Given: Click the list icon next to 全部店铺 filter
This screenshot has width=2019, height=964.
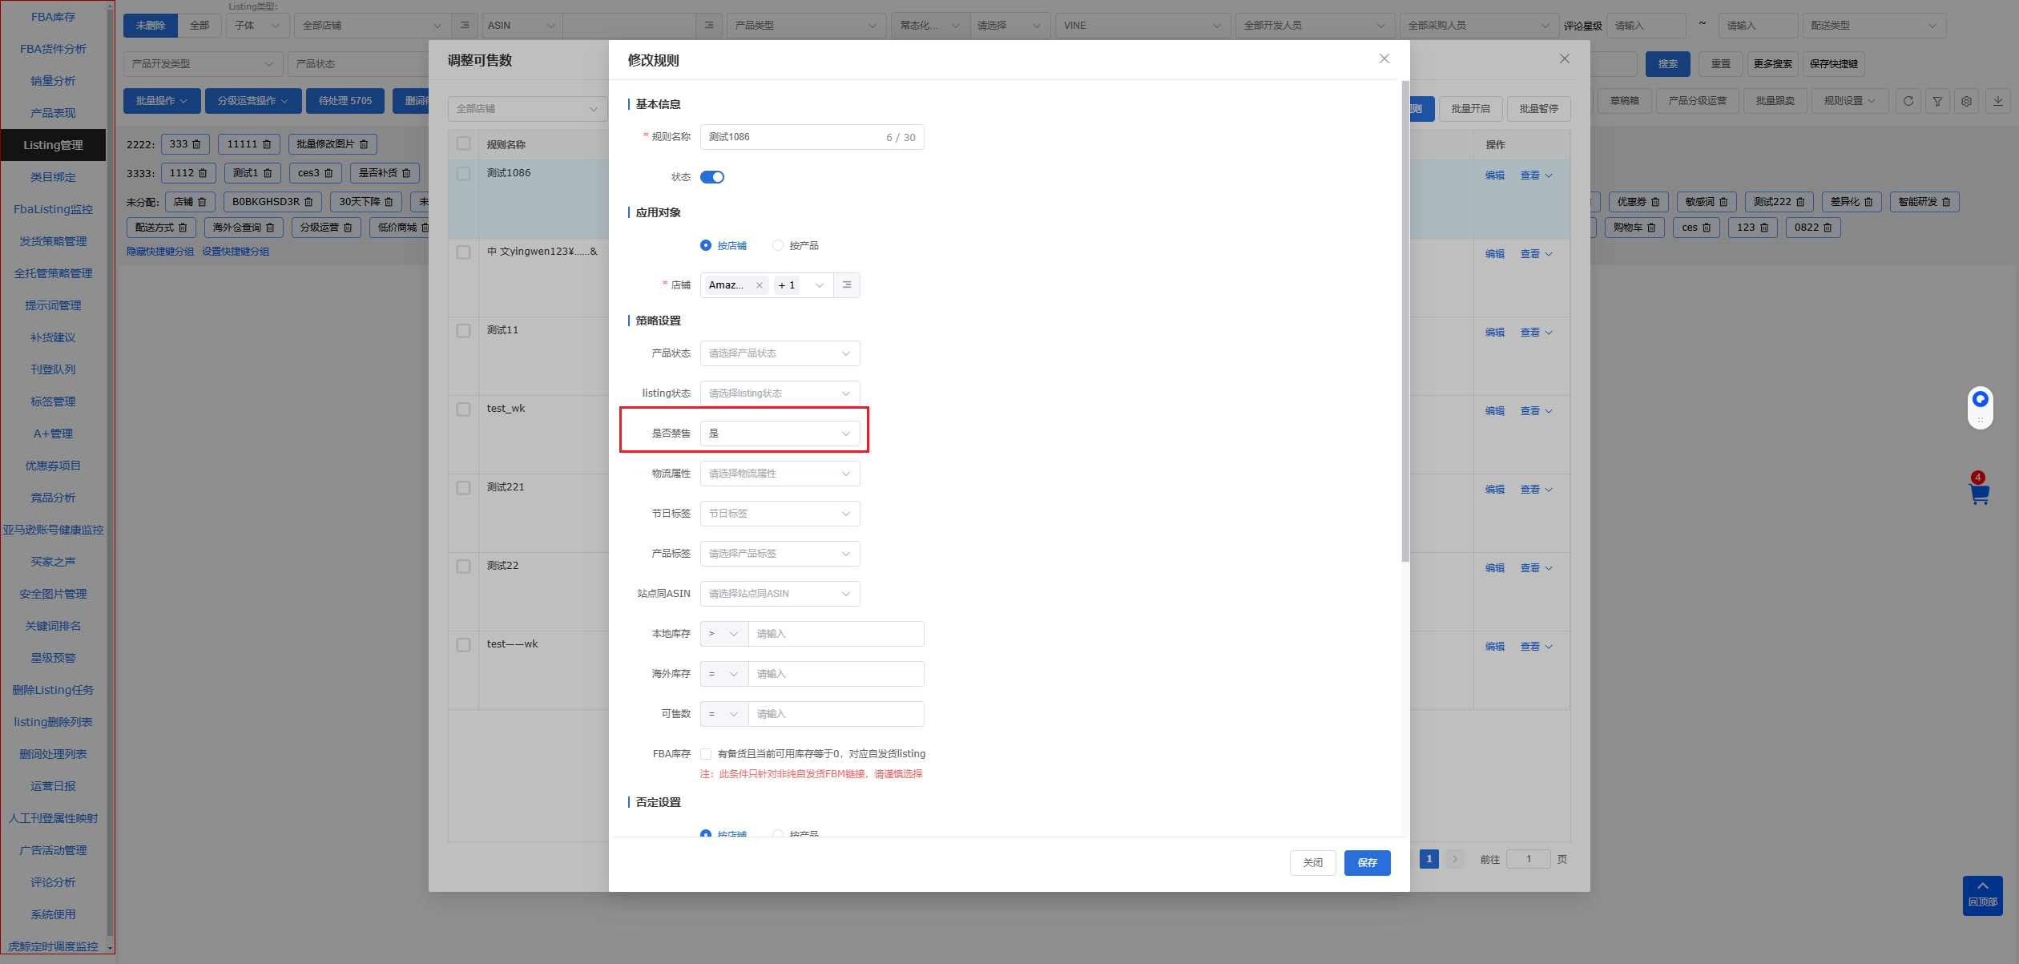Looking at the screenshot, I should click(x=465, y=26).
